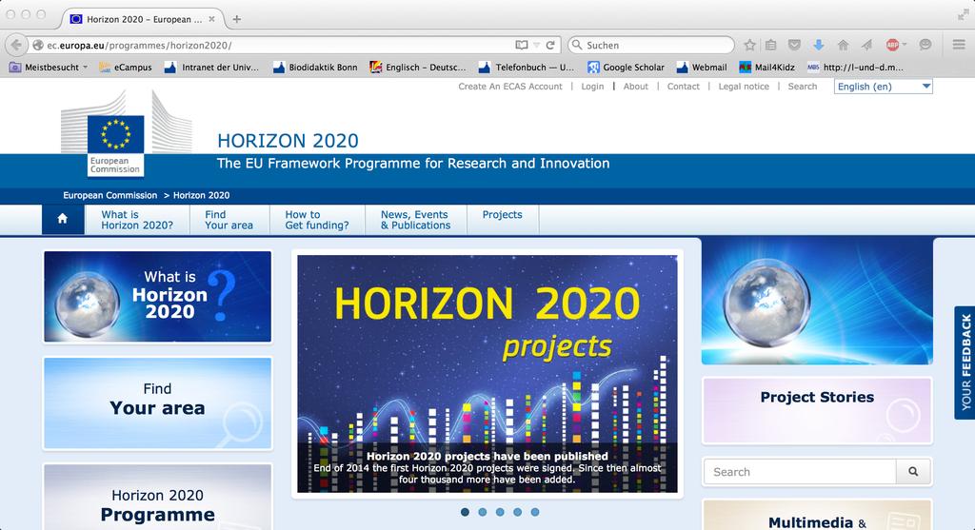Focus the site Search input field
This screenshot has width=975, height=530.
coord(800,472)
